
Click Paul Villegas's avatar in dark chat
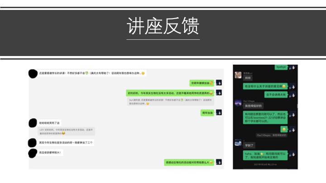[238, 103]
